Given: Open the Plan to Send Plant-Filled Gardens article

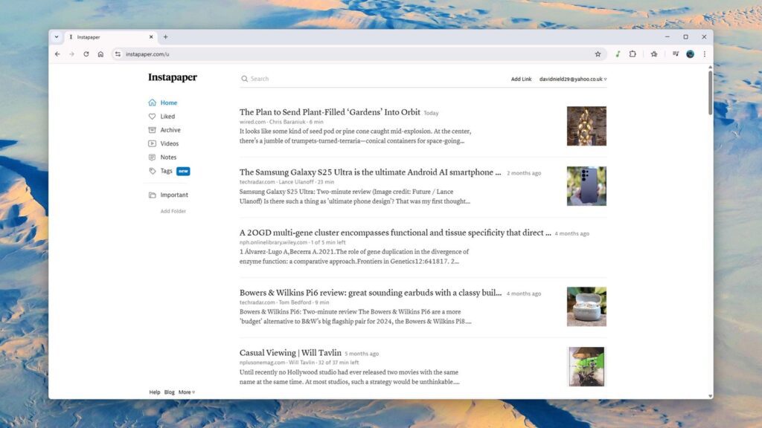Looking at the screenshot, I should (330, 112).
